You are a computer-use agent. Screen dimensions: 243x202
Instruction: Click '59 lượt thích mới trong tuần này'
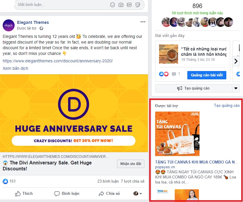coord(197,13)
